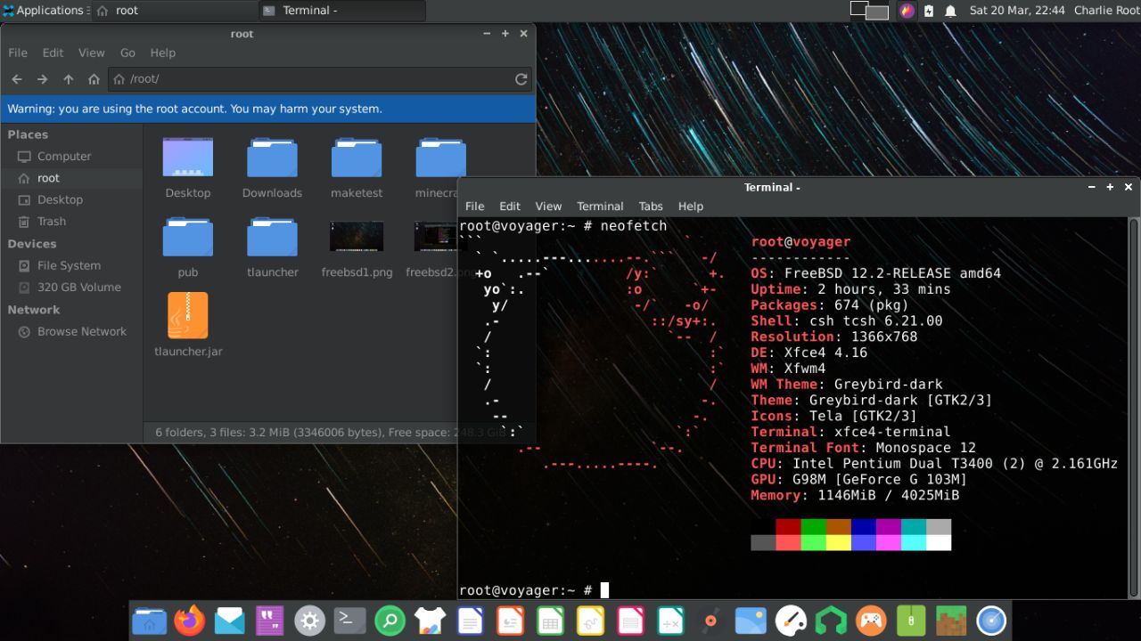
Task: Open File menu in the root file manager
Action: point(18,53)
